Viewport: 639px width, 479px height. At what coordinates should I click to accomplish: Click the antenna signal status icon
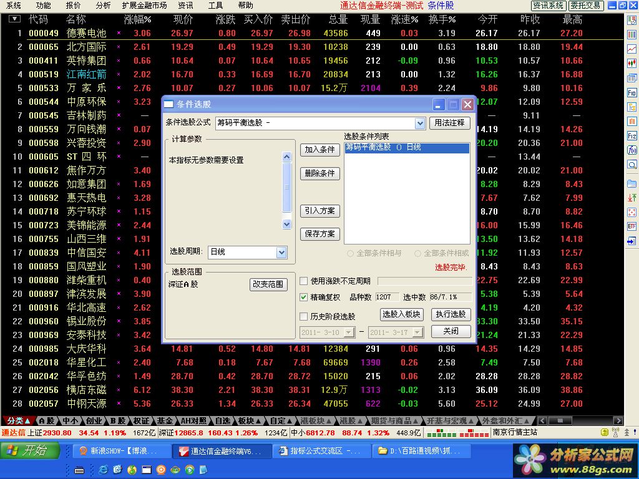click(x=615, y=432)
